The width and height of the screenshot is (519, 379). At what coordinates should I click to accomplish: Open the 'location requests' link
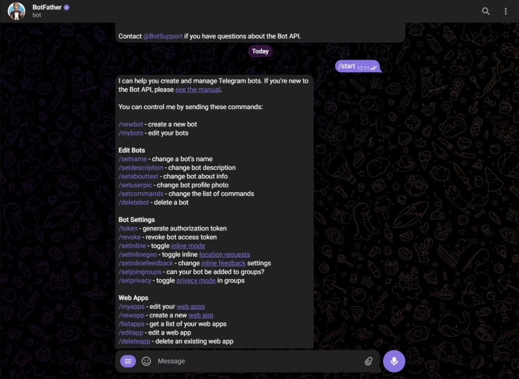pos(224,254)
